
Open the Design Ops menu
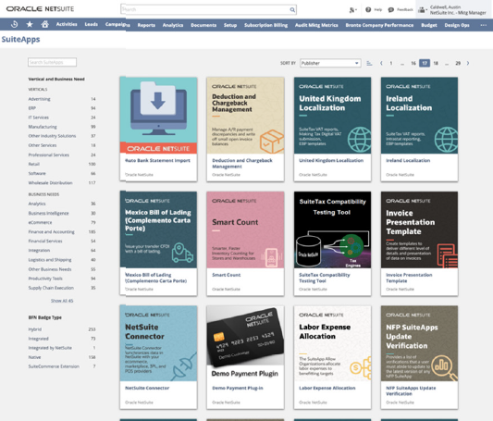click(457, 25)
